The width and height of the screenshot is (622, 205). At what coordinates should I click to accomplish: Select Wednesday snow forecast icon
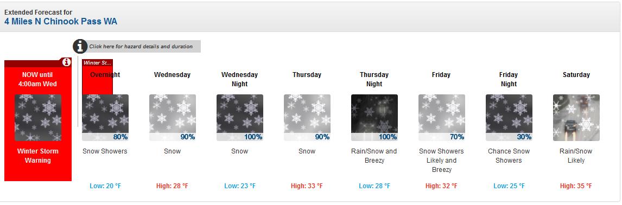click(172, 118)
